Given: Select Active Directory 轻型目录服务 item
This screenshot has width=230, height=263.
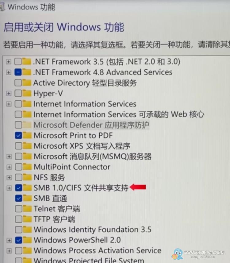Looking at the screenshot, I should [x=85, y=83].
